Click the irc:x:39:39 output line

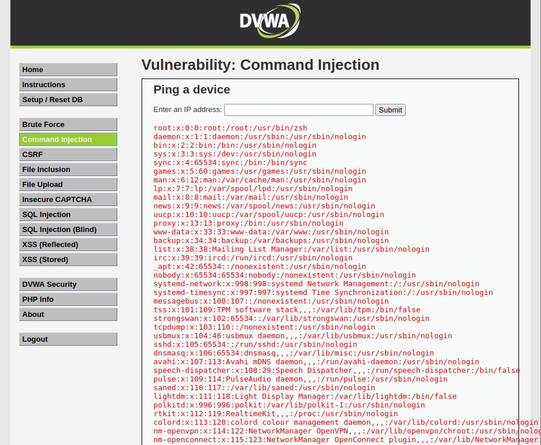[x=253, y=258]
